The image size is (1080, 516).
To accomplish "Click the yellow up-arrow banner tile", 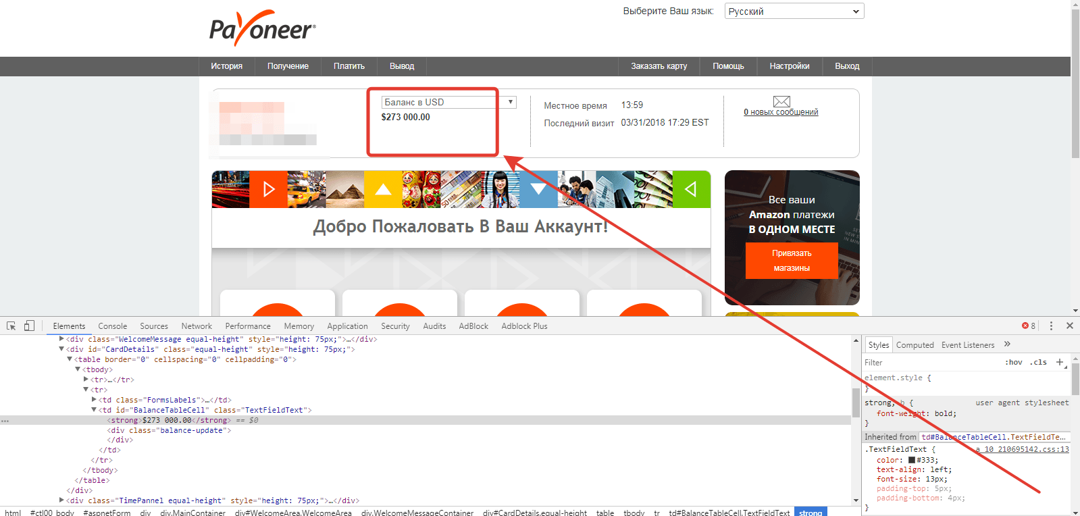I will (x=383, y=189).
